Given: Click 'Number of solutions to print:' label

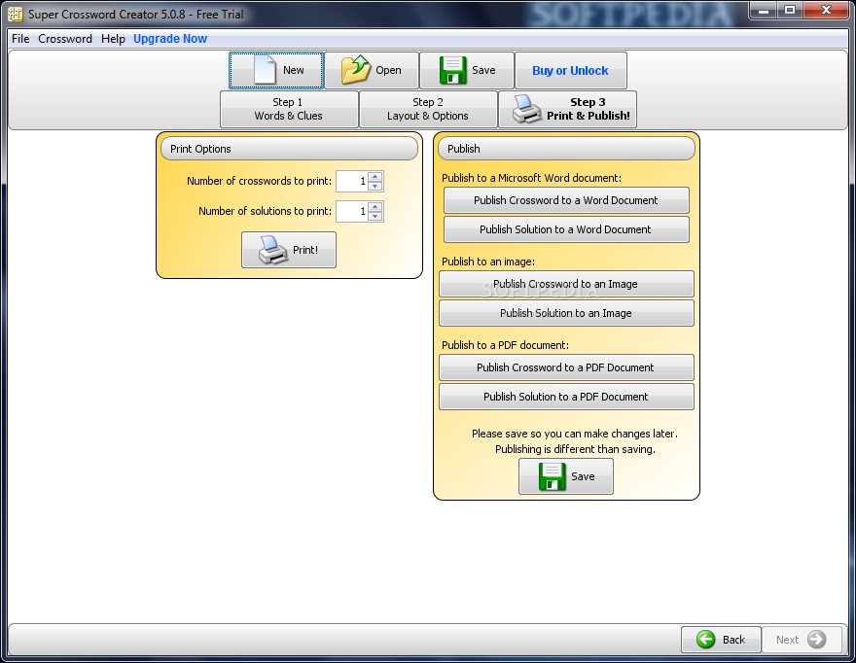Looking at the screenshot, I should point(265,211).
